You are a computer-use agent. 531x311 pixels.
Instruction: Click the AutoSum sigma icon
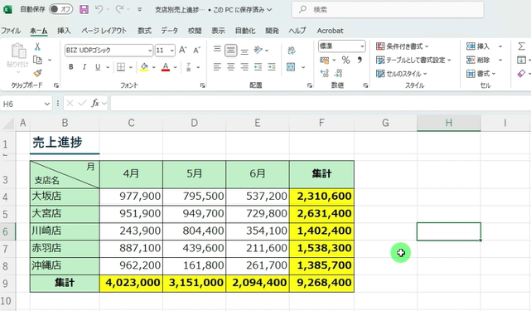pos(522,46)
